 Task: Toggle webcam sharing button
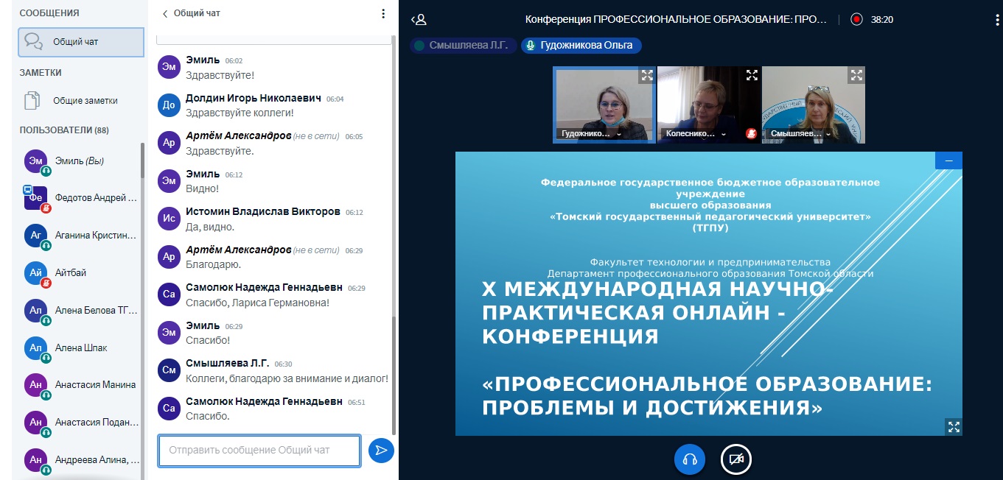(735, 459)
